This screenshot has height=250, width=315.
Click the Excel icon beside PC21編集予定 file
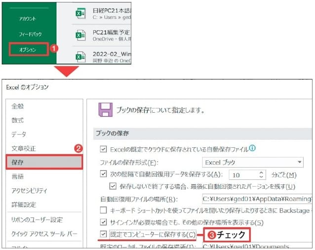(x=80, y=35)
